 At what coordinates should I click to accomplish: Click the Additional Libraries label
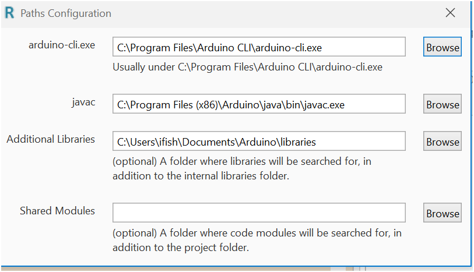[x=51, y=139]
